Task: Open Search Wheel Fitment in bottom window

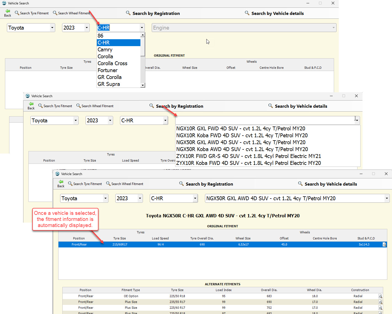Action: [125, 184]
